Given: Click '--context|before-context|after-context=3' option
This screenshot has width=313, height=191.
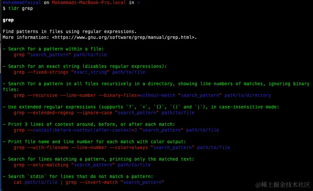Looking at the screenshot, I should pos(82,130).
